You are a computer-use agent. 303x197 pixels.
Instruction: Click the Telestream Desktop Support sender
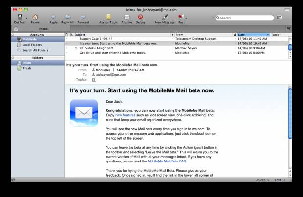click(196, 39)
